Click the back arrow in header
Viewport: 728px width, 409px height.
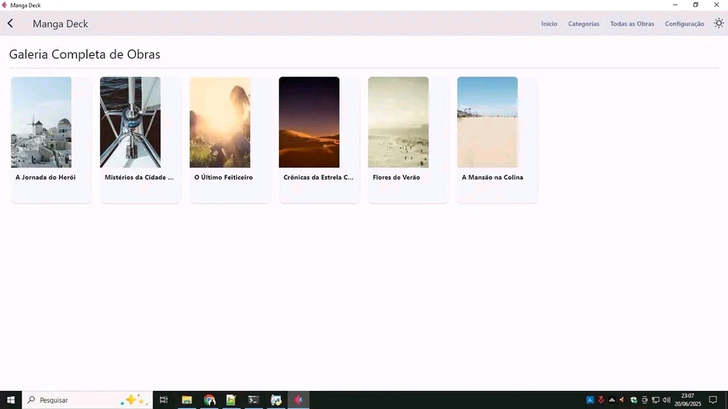(10, 23)
